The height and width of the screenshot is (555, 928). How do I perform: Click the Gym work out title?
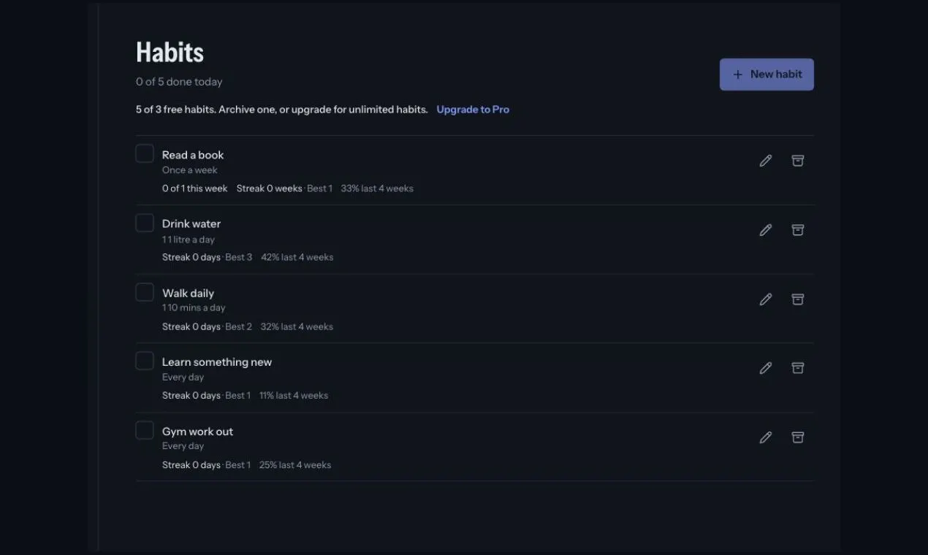[x=197, y=432]
